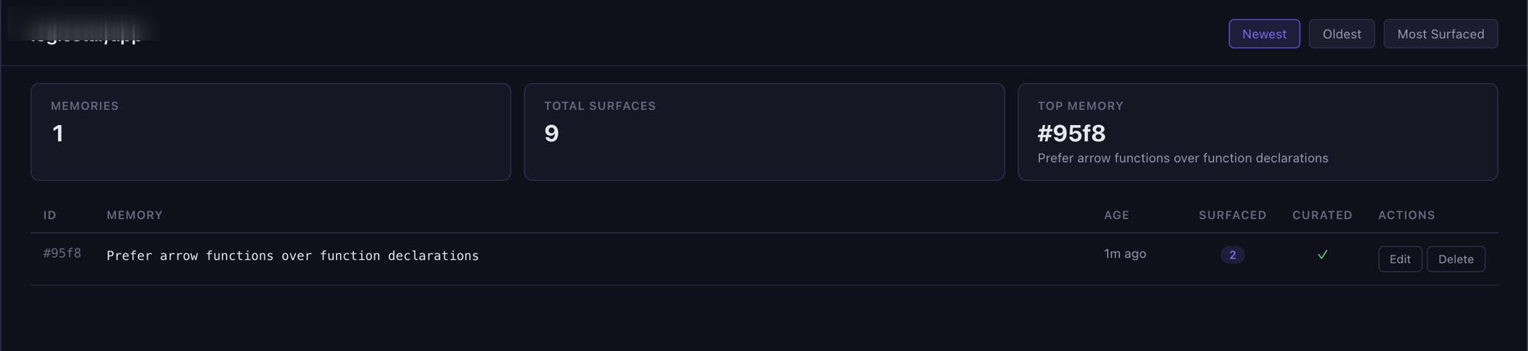Image resolution: width=1528 pixels, height=351 pixels.
Task: Click the Memory column header
Action: [x=134, y=215]
